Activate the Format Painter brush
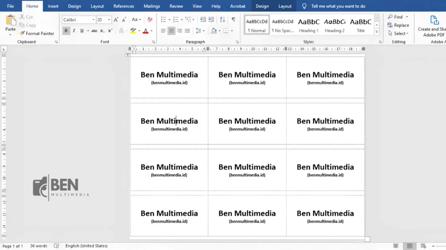The height and width of the screenshot is (250, 446). pos(22,33)
